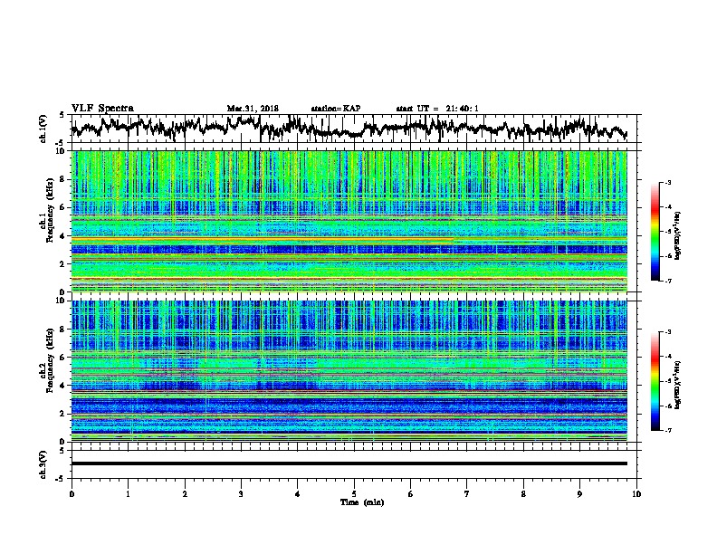717x554 pixels.
Task: Click the "-3" label on upper colorbar
Action: click(667, 183)
